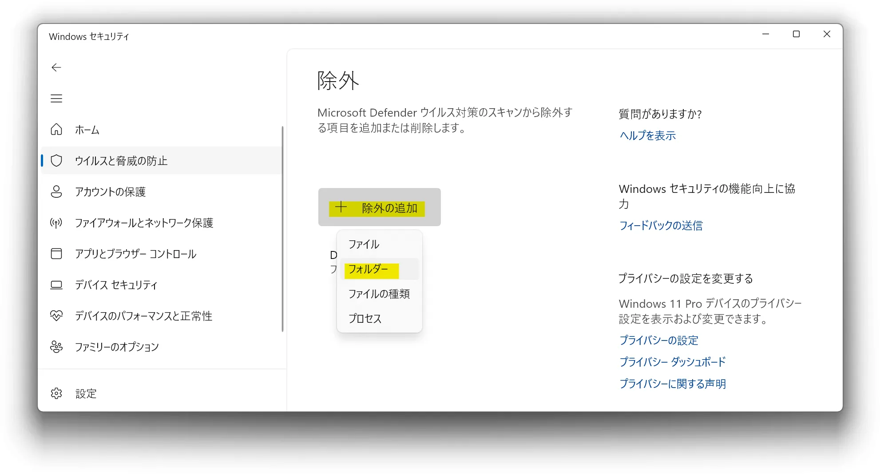Viewport: 880px width, 474px height.
Task: Select ファイル from the exclusion menu
Action: (x=379, y=244)
